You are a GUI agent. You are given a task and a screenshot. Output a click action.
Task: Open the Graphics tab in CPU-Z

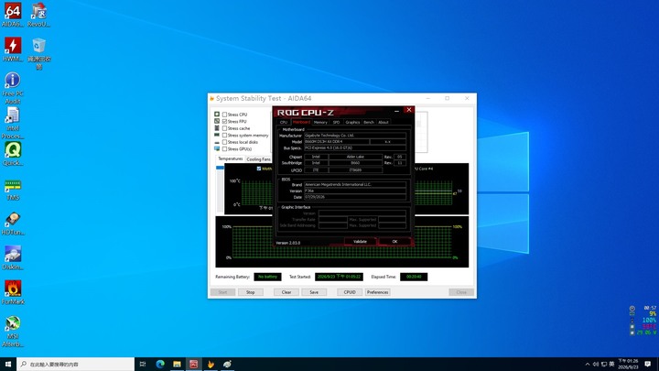pyautogui.click(x=352, y=122)
